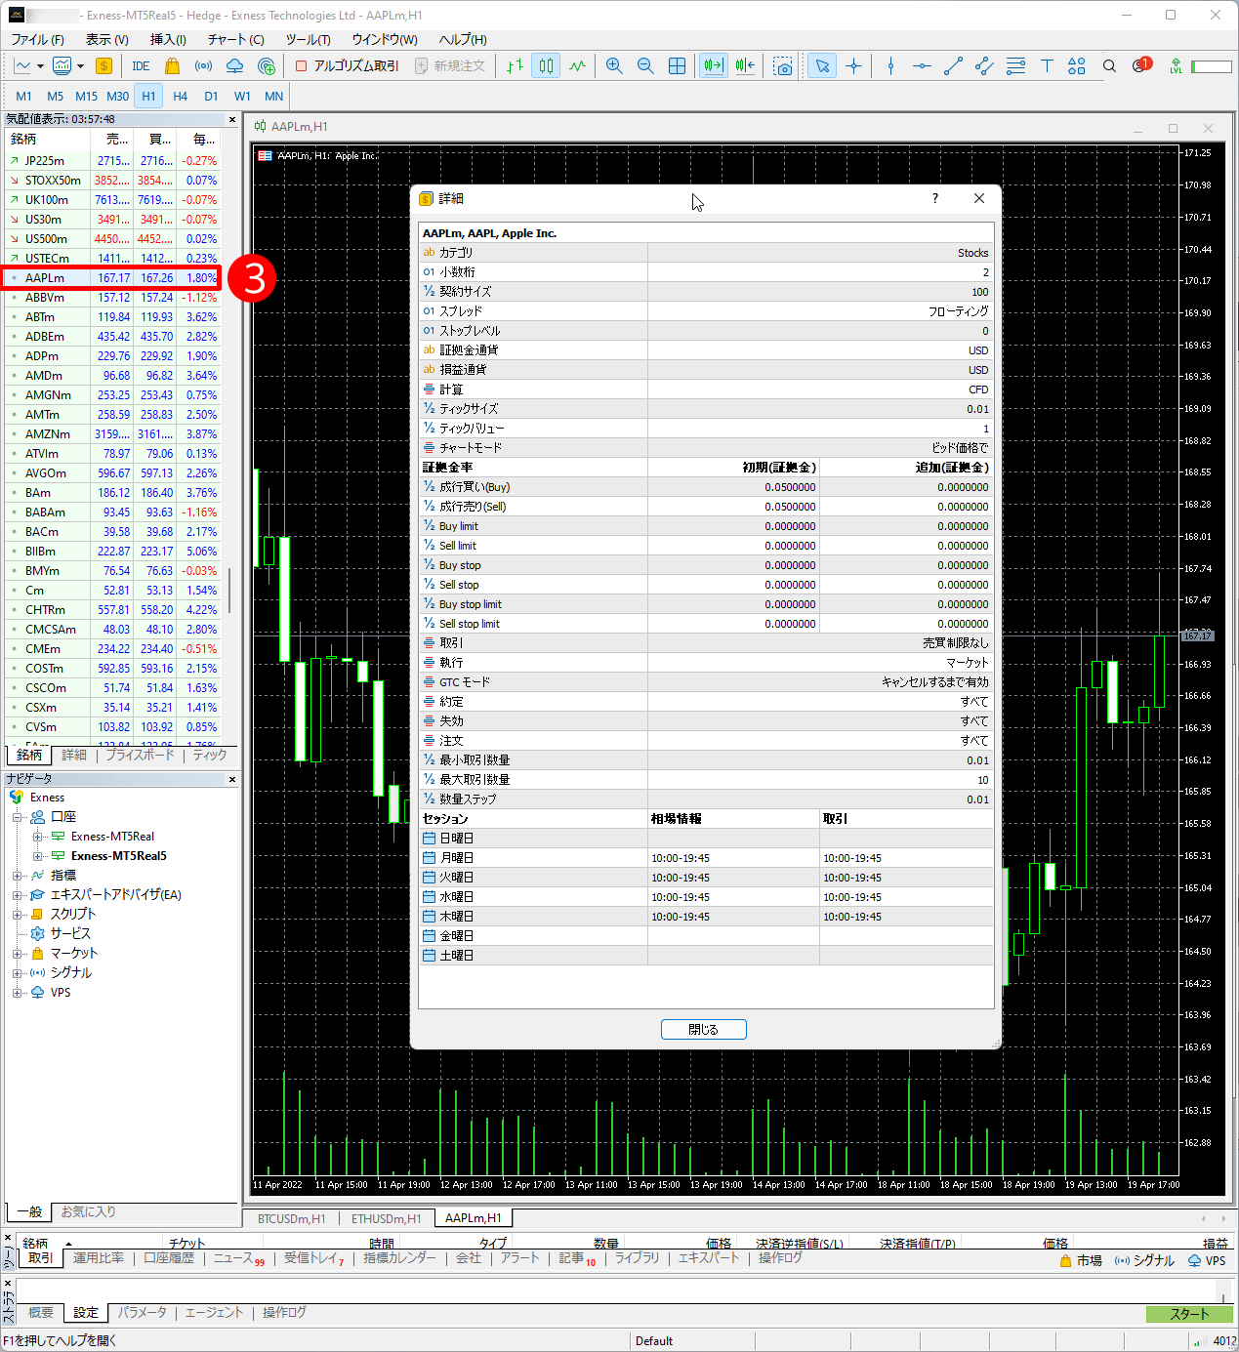1239x1352 pixels.
Task: Switch timeframe to MN
Action: [x=274, y=96]
